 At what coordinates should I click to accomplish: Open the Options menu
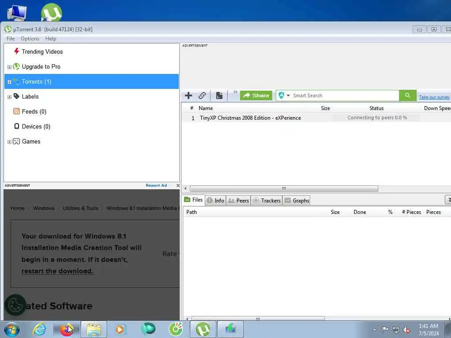click(30, 39)
